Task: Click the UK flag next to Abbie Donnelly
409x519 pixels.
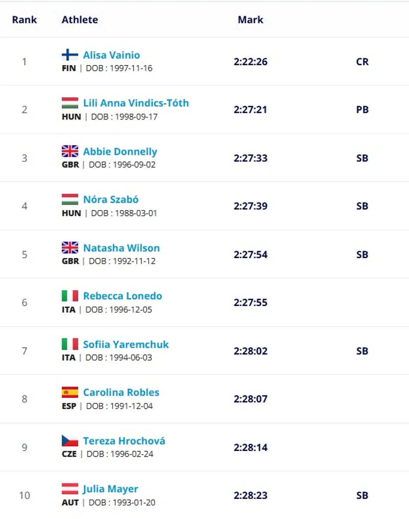Action: [70, 151]
